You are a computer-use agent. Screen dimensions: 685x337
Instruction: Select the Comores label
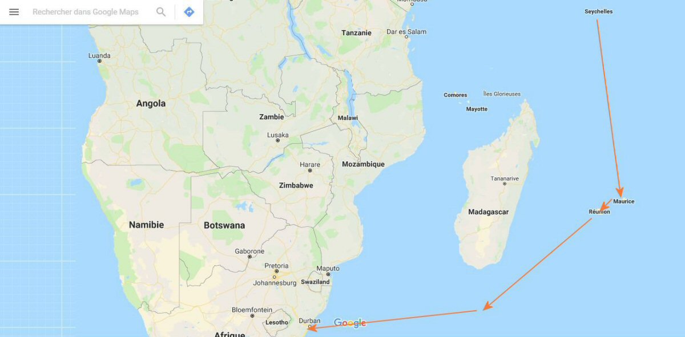click(456, 95)
